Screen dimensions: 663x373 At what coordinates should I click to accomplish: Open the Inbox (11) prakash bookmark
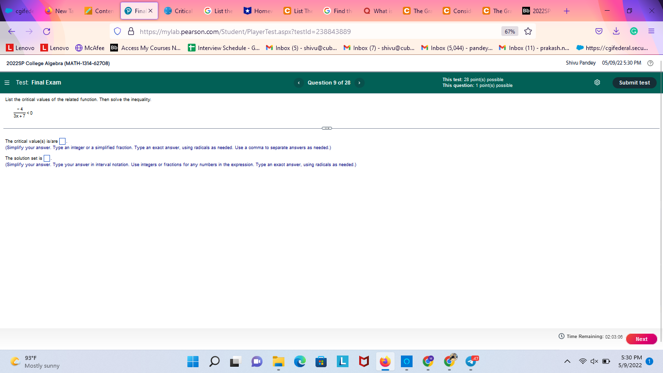click(534, 48)
